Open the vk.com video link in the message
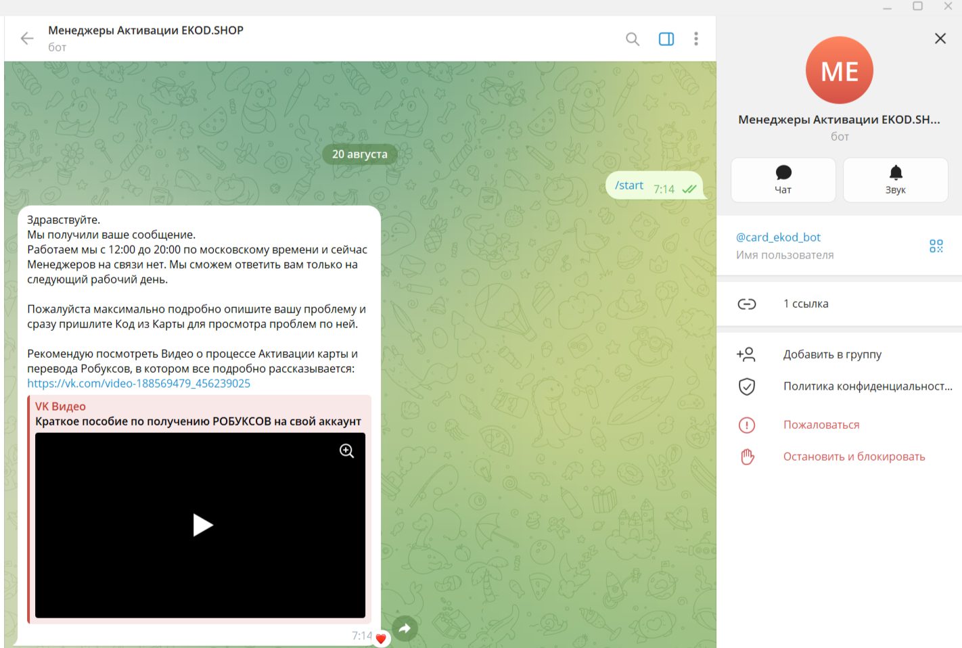 139,384
